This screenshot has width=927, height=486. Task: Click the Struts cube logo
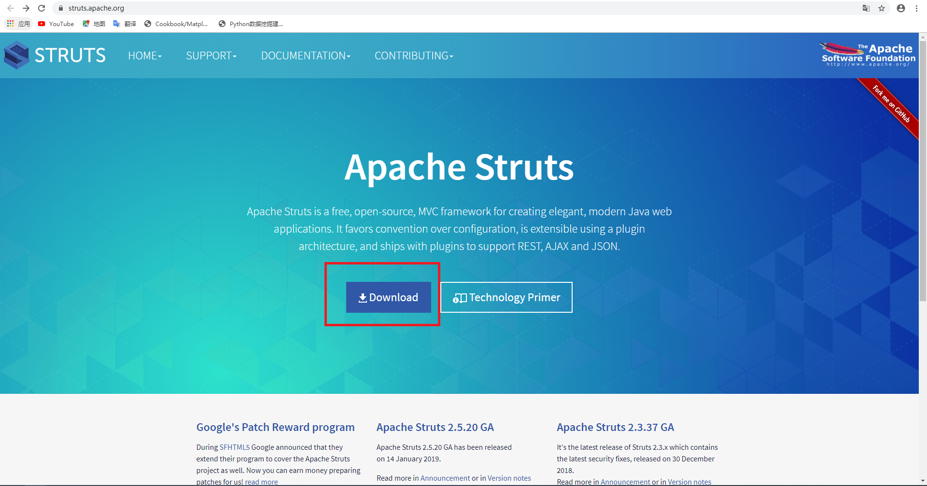pos(16,55)
